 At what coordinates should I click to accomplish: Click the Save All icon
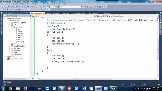click(16, 7)
